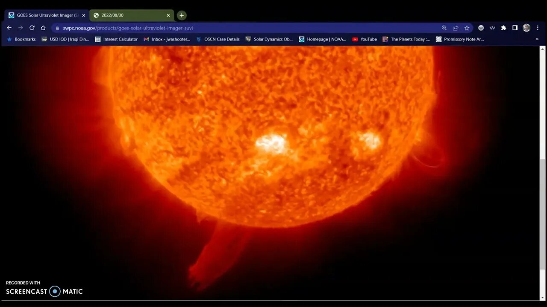Close the 2022/08/30 tab
This screenshot has width=547, height=307.
(168, 15)
